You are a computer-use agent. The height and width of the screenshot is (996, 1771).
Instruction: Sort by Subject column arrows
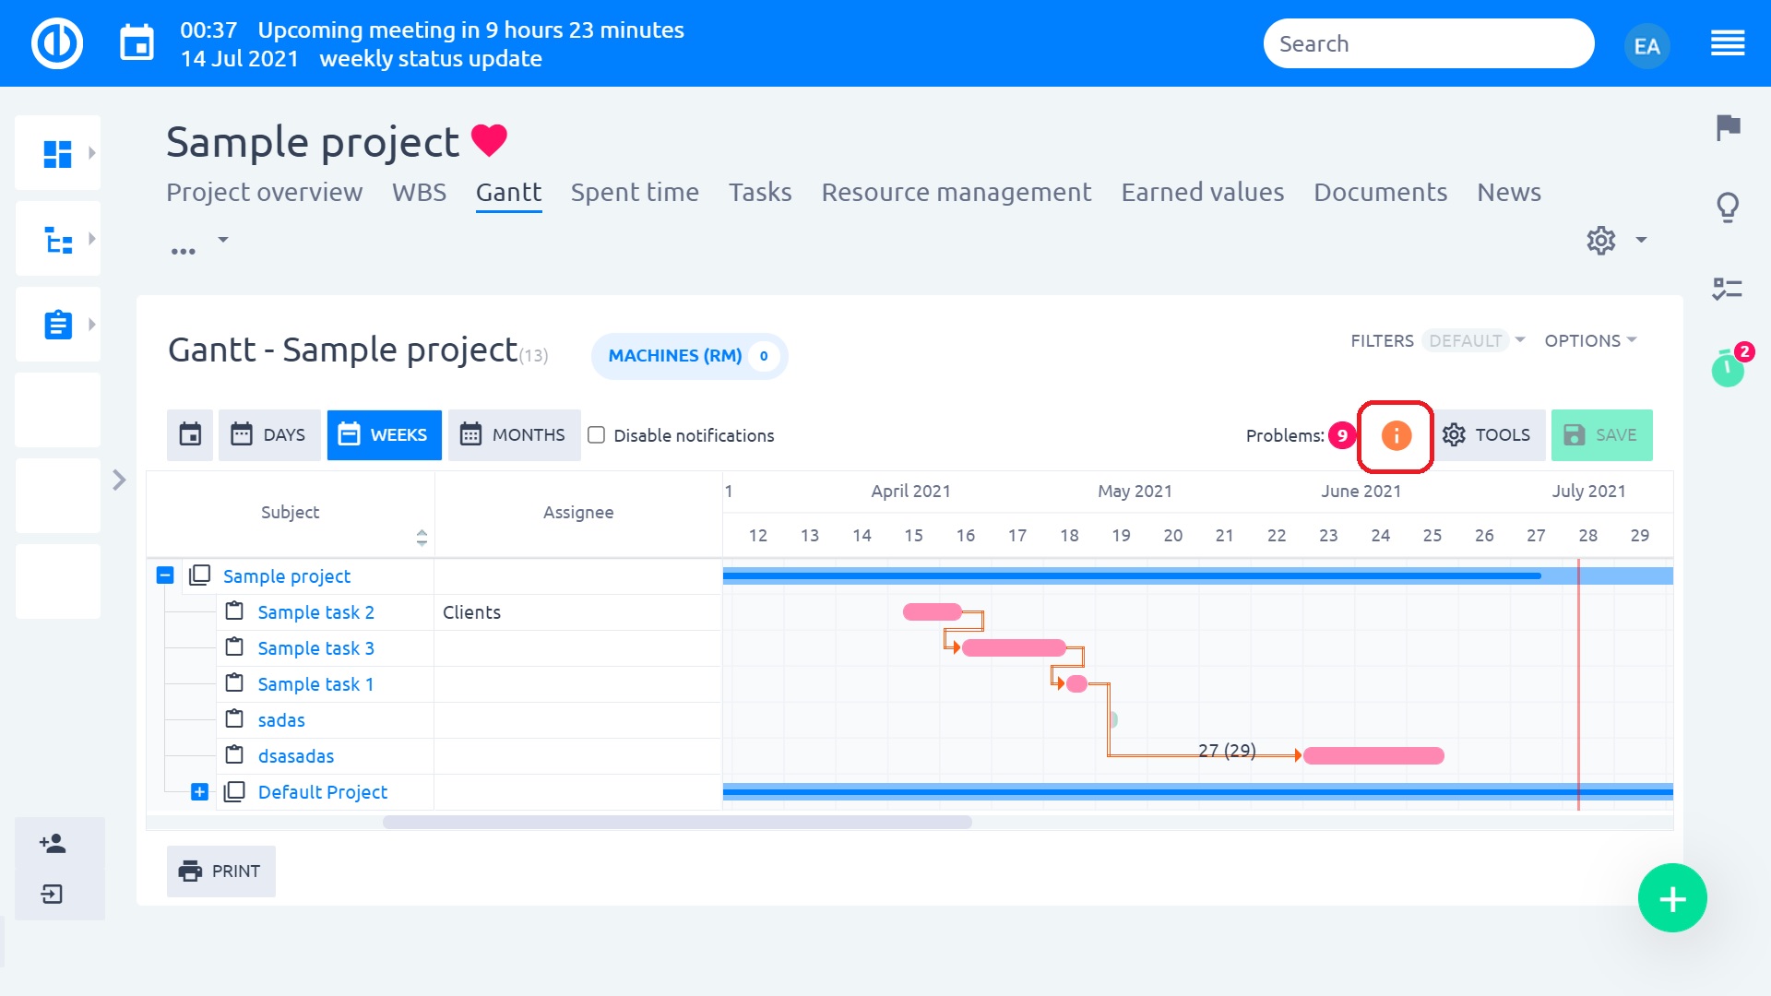pyautogui.click(x=422, y=538)
